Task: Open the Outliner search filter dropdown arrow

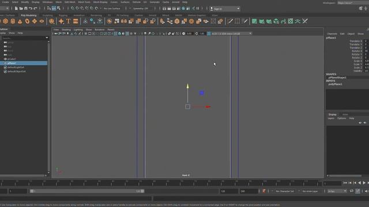Action: click(x=47, y=38)
